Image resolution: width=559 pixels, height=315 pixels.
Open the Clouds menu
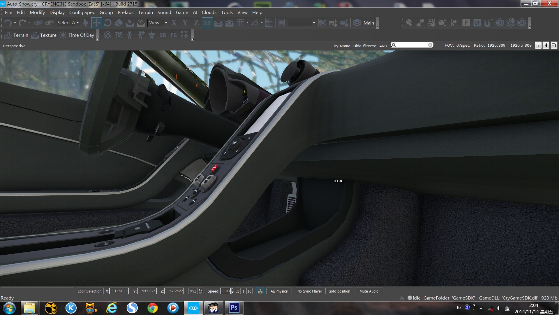tap(209, 12)
